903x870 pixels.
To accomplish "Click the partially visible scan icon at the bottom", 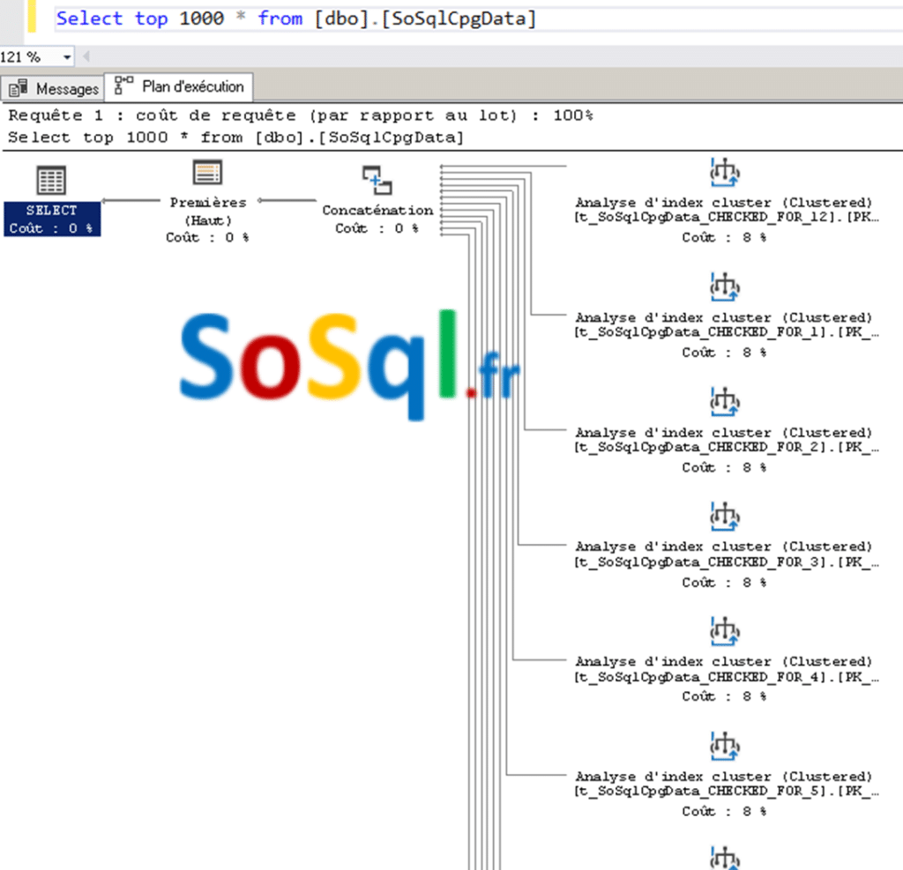I will pyautogui.click(x=724, y=858).
